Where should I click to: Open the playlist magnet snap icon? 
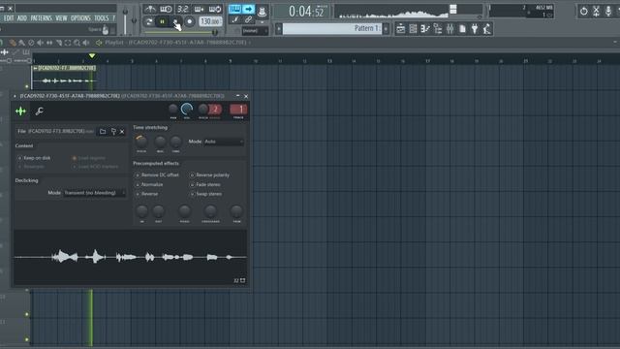[2, 43]
